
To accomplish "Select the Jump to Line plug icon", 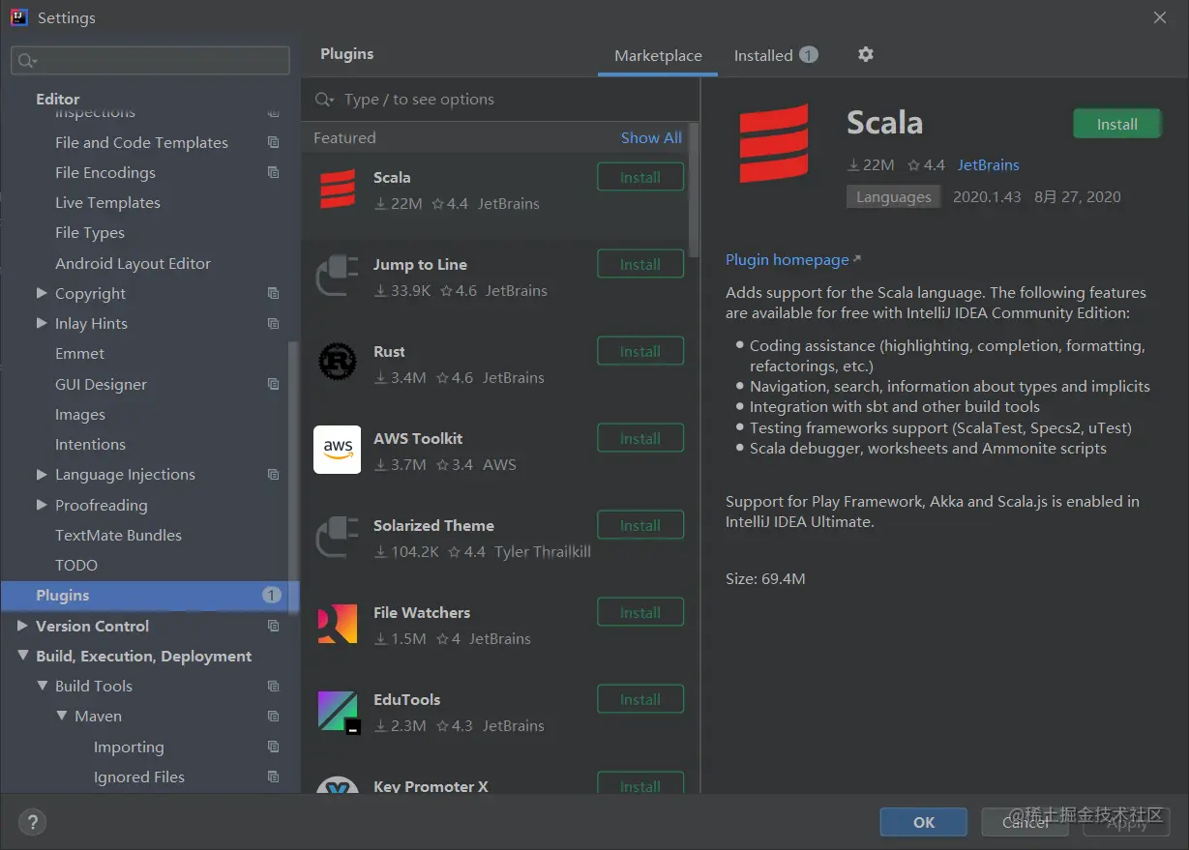I will (x=338, y=276).
